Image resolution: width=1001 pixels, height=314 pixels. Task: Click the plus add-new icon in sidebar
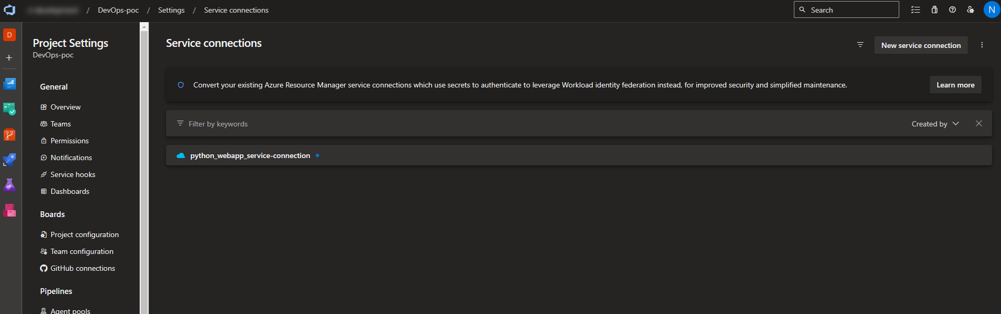click(9, 58)
